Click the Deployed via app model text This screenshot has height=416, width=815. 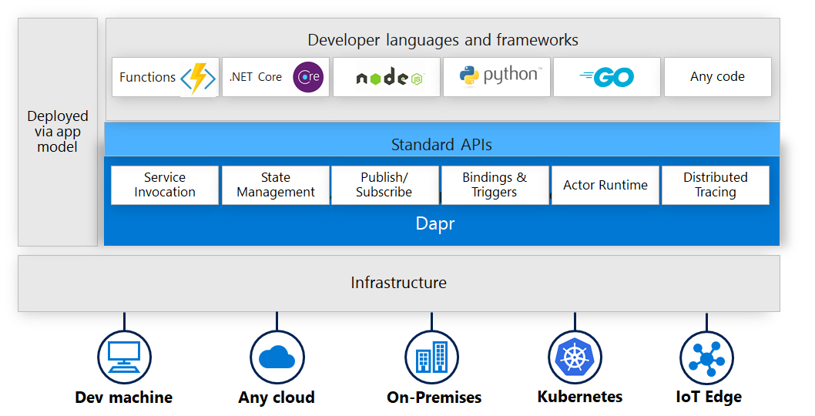point(58,131)
